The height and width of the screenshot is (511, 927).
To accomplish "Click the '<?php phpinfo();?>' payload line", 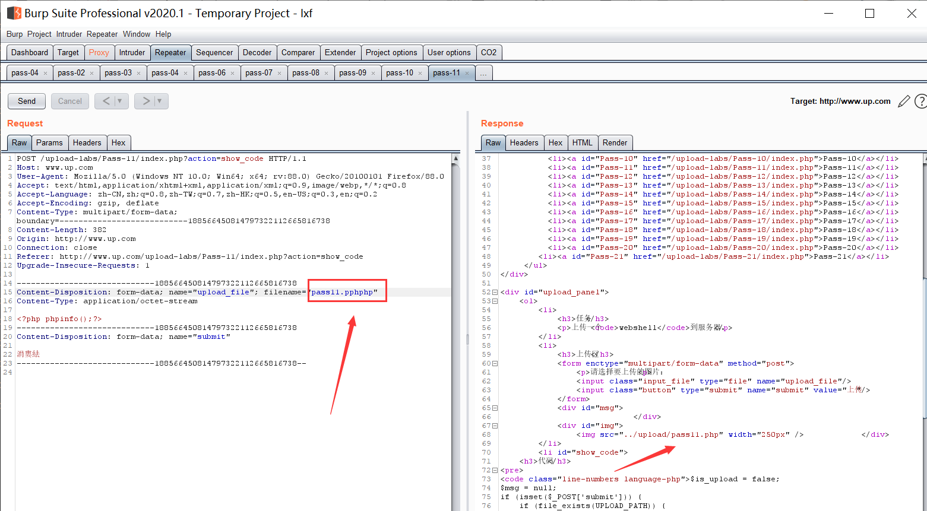I will [x=59, y=319].
